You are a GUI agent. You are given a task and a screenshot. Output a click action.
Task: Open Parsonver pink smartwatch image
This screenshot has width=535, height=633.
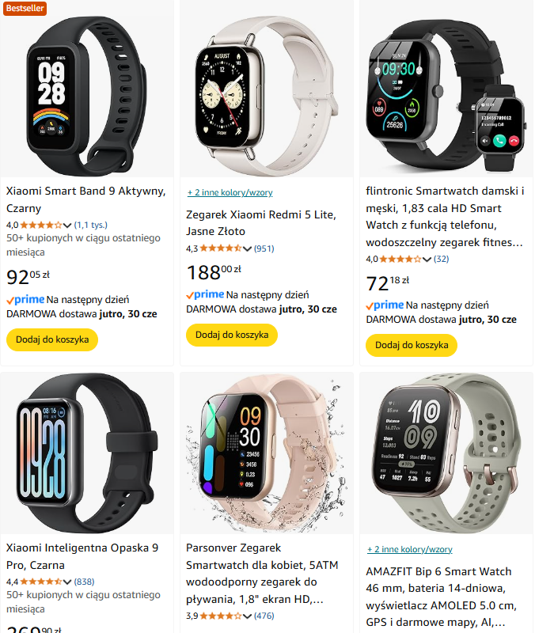[x=267, y=453]
